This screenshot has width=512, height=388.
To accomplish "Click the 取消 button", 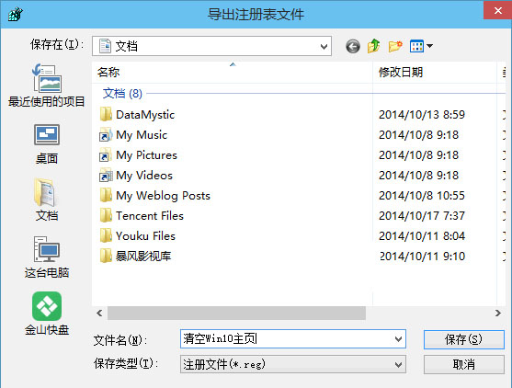I will click(463, 364).
